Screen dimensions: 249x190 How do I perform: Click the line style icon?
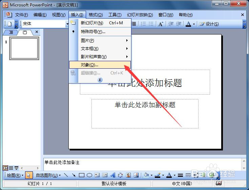tap(180, 175)
